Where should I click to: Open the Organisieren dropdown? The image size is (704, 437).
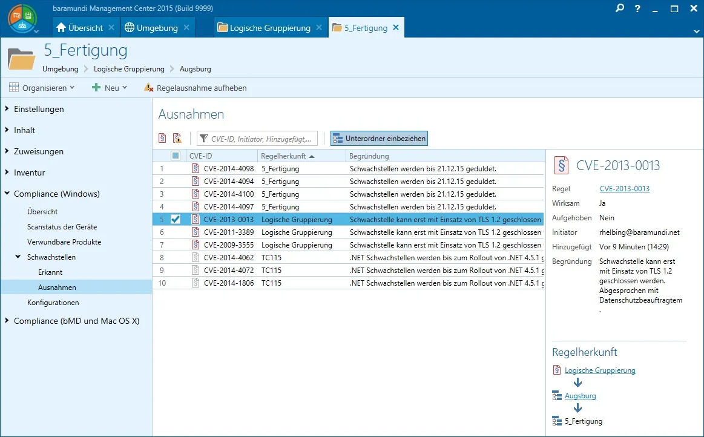click(x=42, y=88)
